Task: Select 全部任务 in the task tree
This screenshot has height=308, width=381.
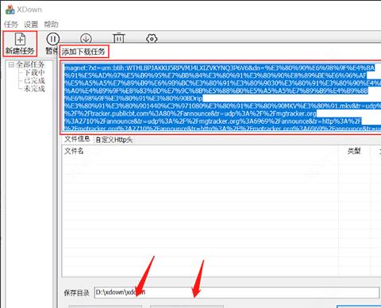Action: point(30,64)
